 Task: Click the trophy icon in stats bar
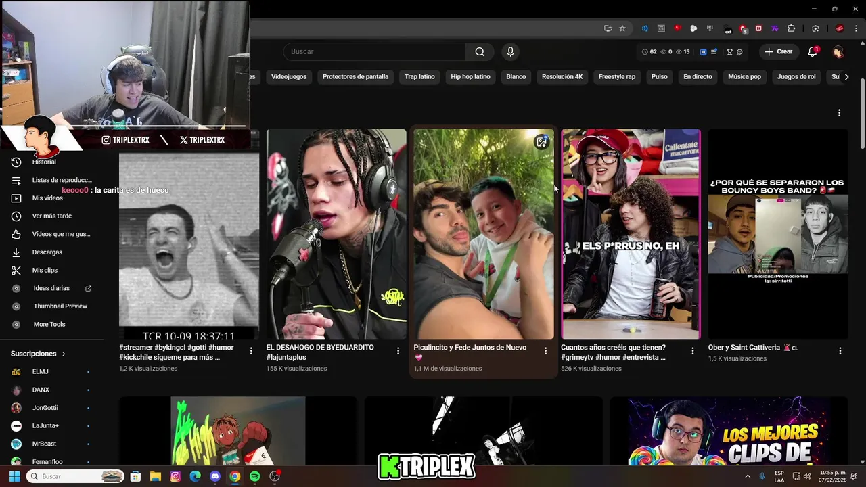click(729, 52)
